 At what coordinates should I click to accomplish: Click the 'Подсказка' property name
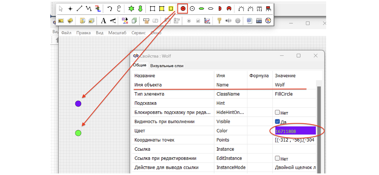click(146, 103)
